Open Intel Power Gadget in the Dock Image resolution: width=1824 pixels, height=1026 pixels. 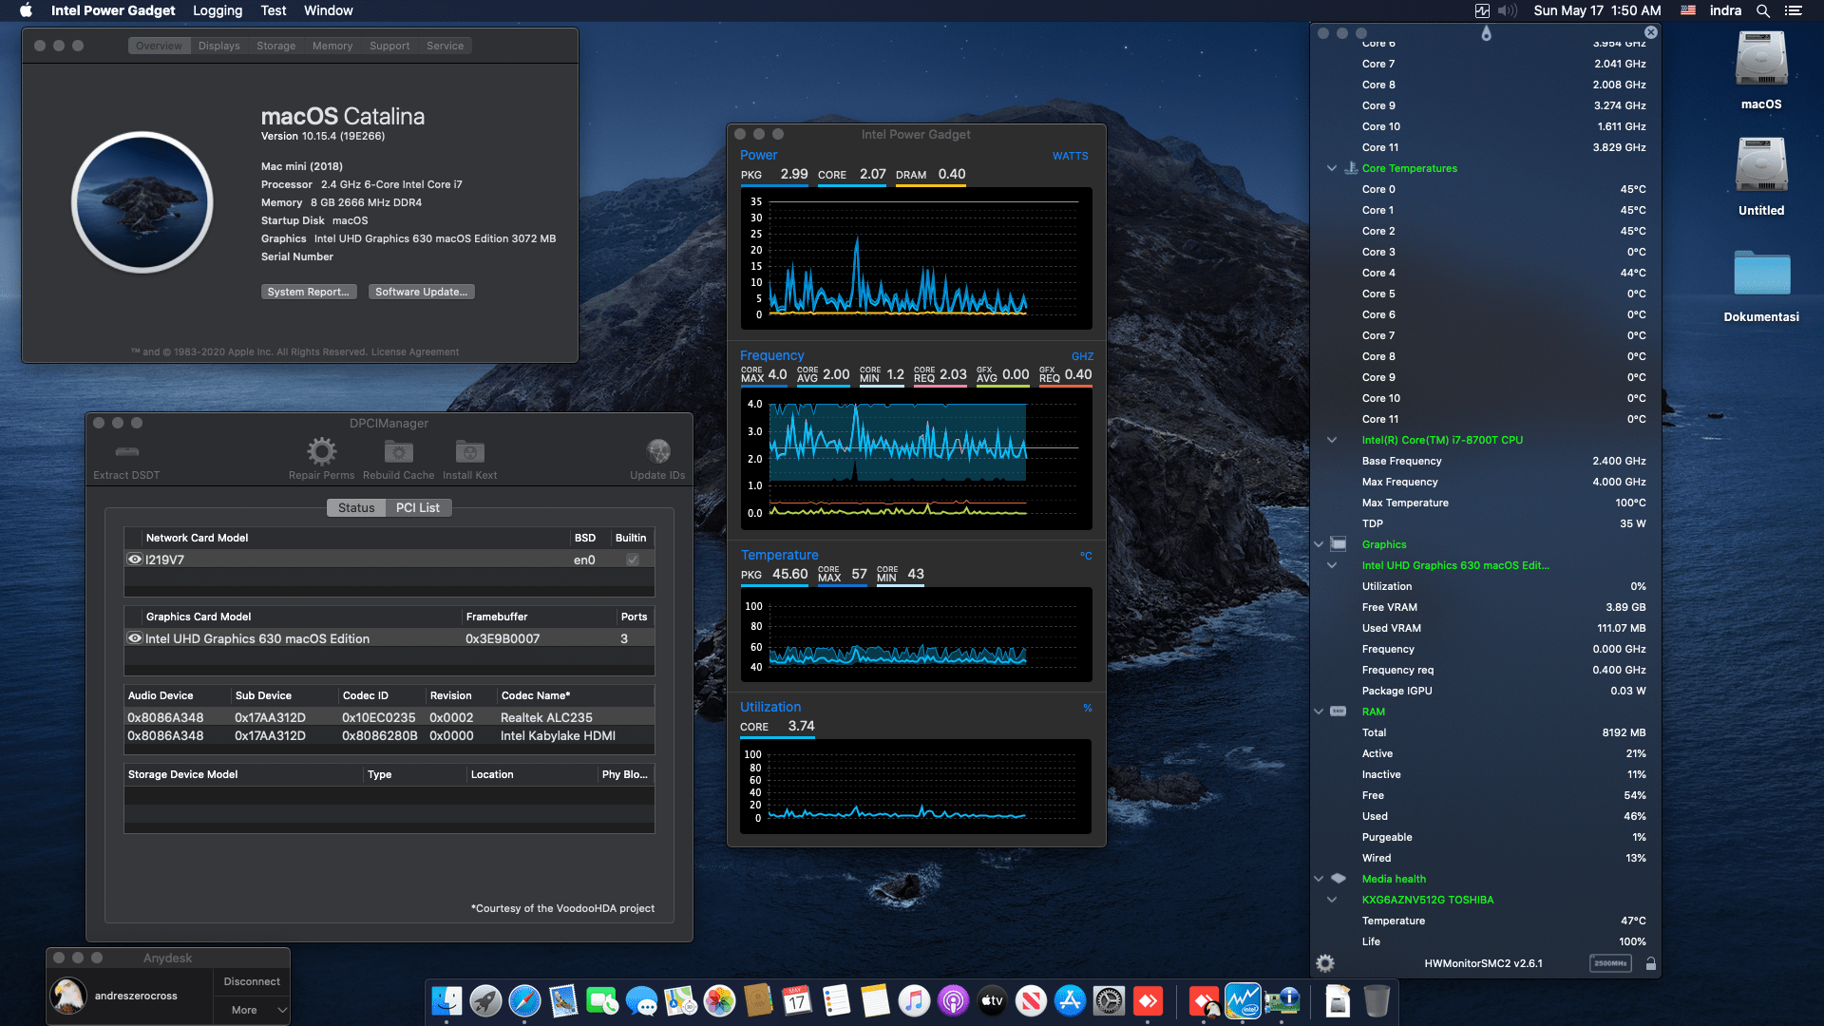pyautogui.click(x=1243, y=1000)
